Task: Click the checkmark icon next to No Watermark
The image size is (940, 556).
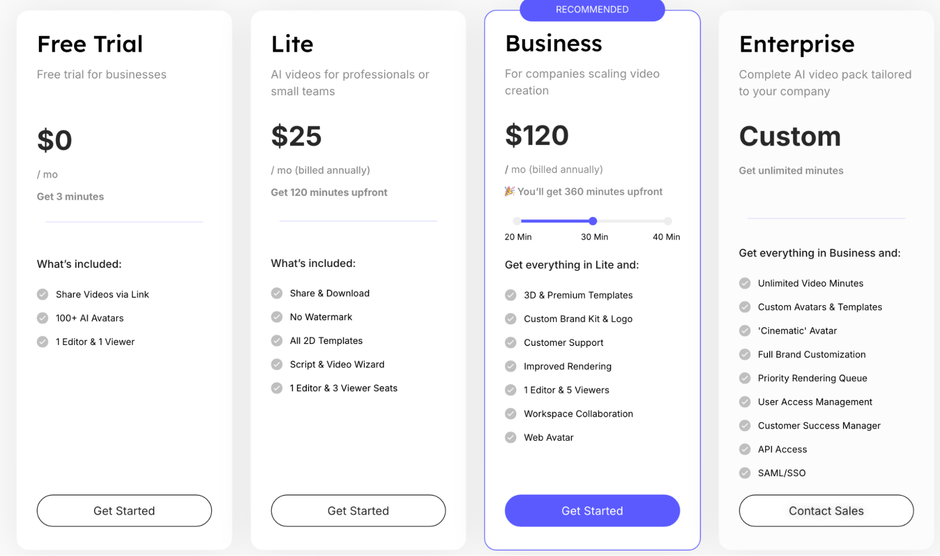Action: (277, 317)
